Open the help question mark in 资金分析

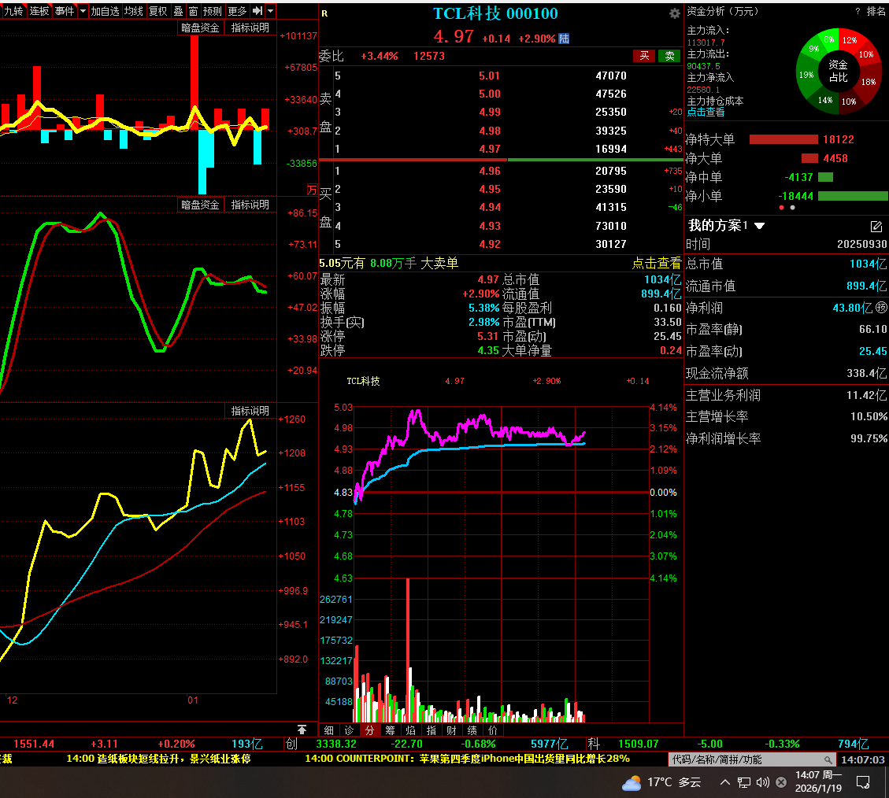[x=858, y=11]
